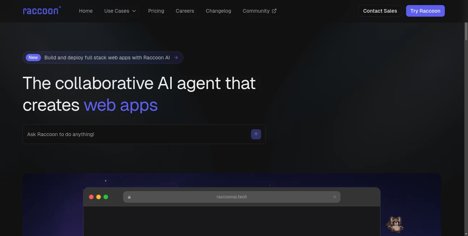
Task: Open the Pricing page
Action: point(156,11)
